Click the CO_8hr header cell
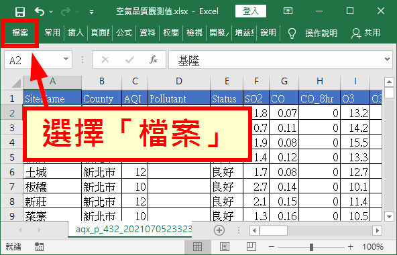Viewport: 397px width, 255px height. click(319, 98)
